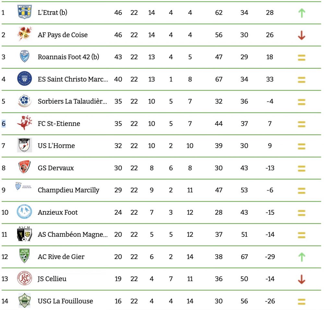Open the US L'Horme team name
This screenshot has width=332, height=310.
point(56,146)
